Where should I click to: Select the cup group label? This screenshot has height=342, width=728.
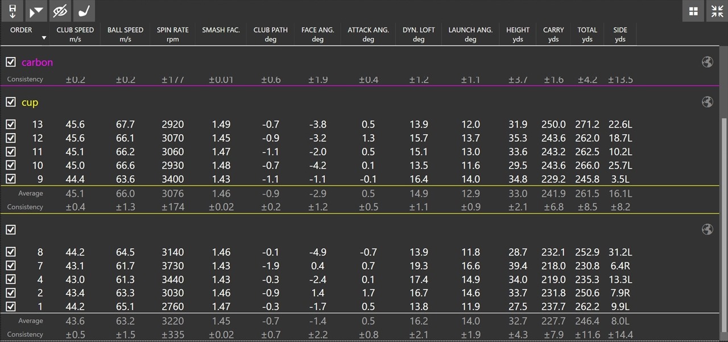coord(30,102)
